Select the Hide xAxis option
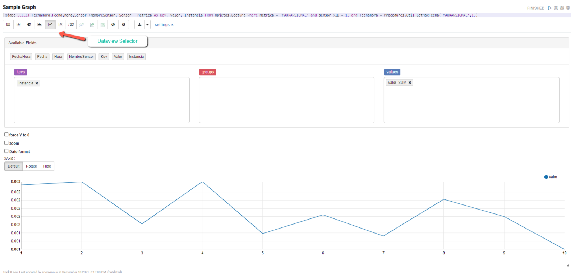This screenshot has width=575, height=273. [x=47, y=166]
